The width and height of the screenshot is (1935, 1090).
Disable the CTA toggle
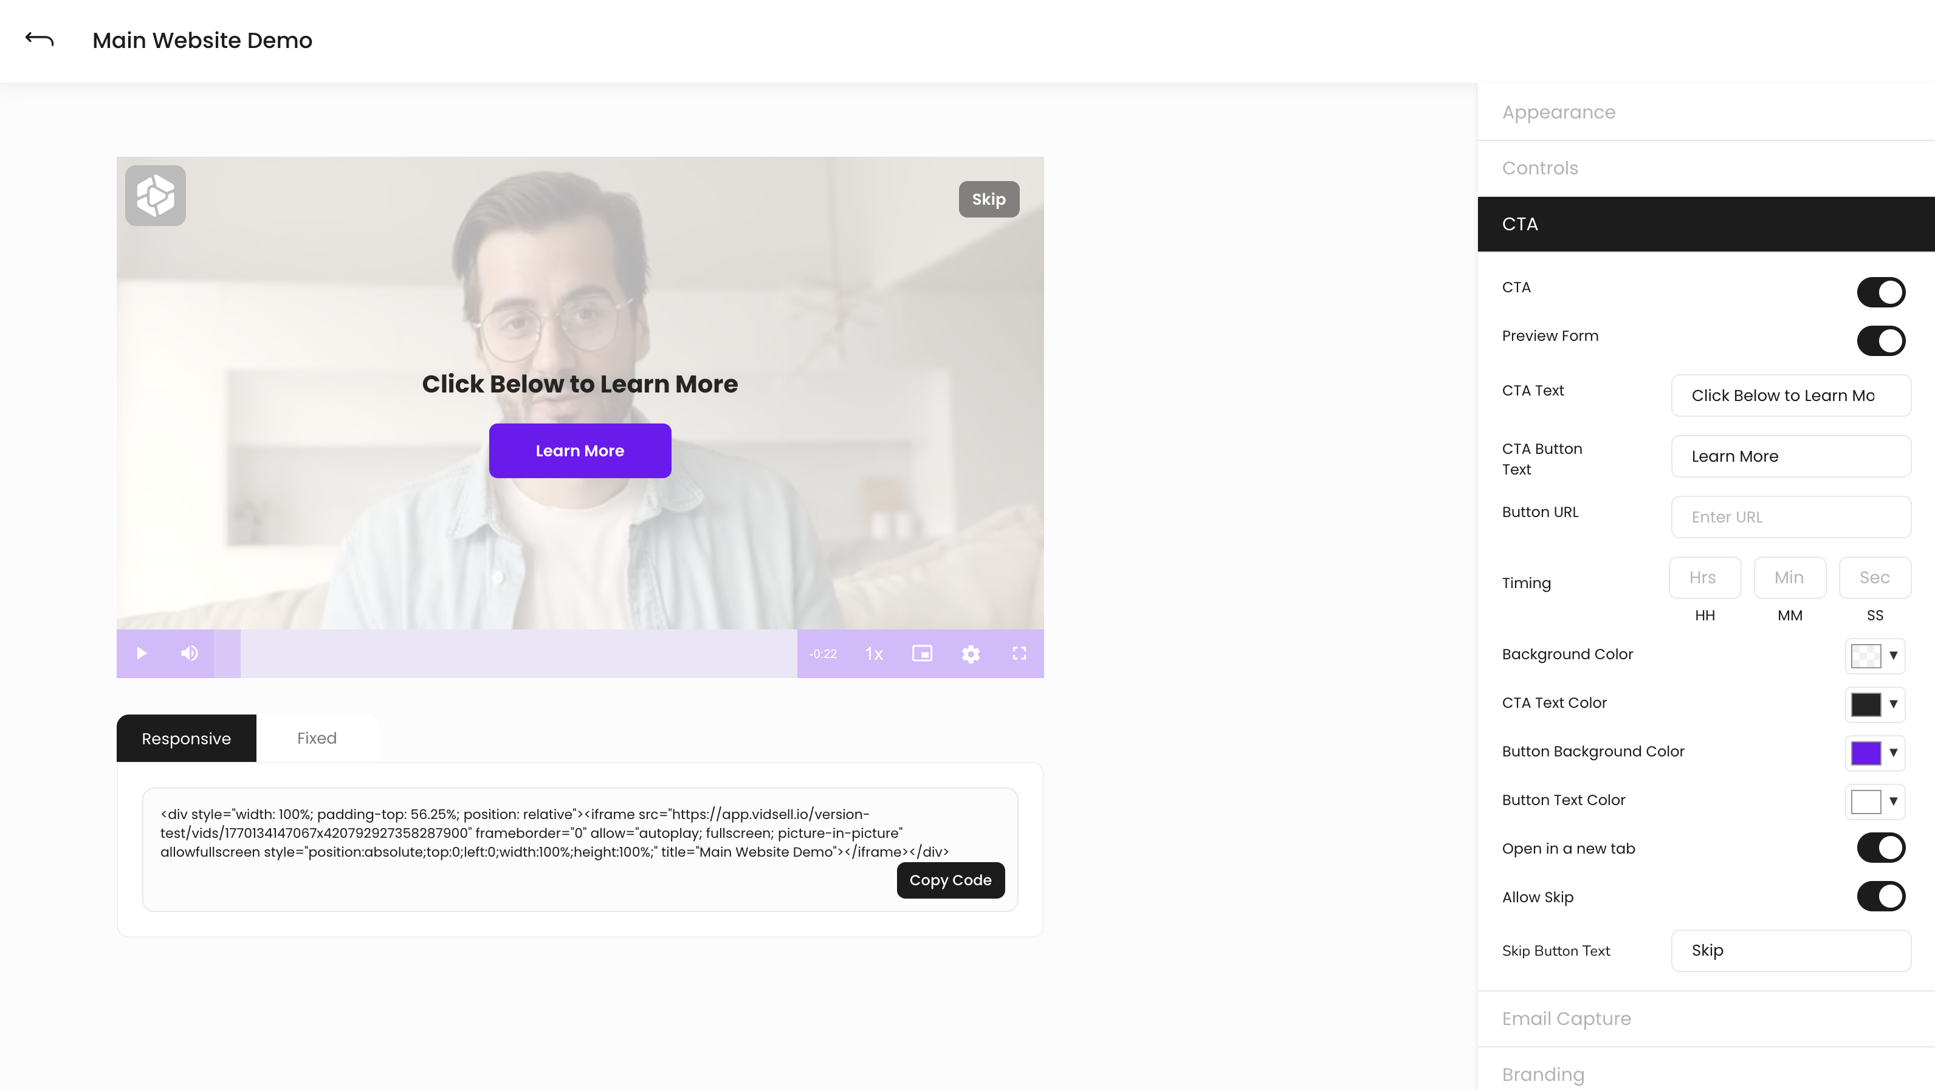(1881, 292)
